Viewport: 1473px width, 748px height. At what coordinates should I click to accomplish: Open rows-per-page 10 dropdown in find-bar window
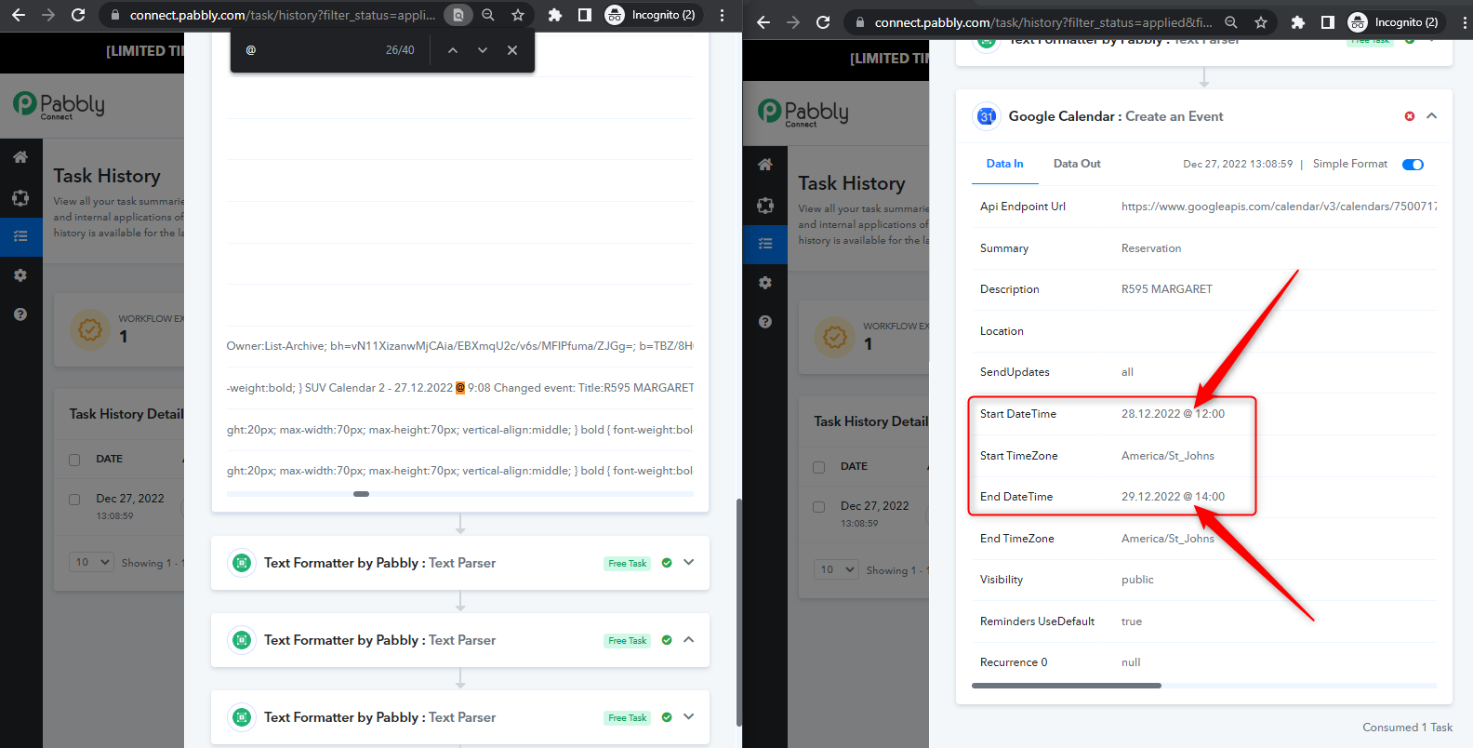[x=91, y=562]
